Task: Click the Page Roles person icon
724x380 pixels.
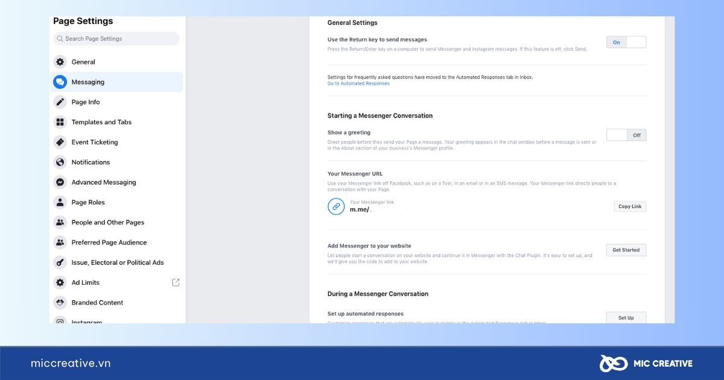Action: pyautogui.click(x=60, y=202)
